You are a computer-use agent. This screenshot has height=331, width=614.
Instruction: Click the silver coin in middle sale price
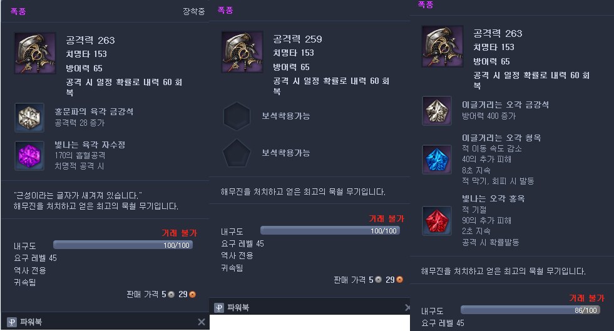(x=378, y=279)
